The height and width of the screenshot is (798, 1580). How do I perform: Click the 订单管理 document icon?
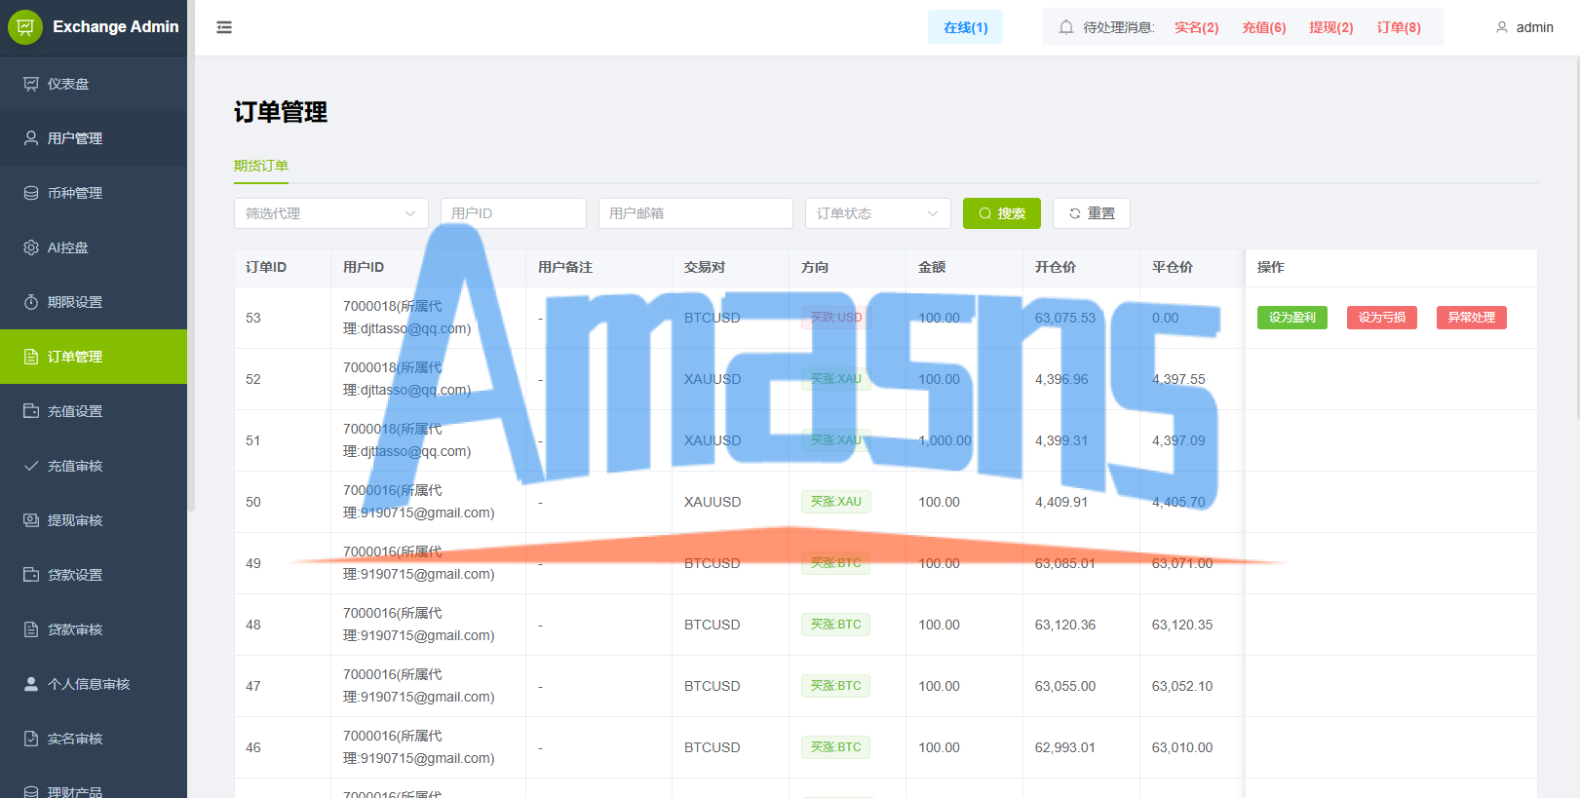click(x=31, y=357)
